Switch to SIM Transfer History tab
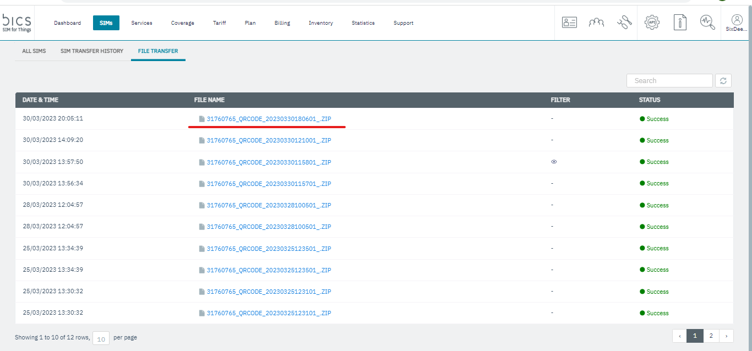This screenshot has width=752, height=351. [x=92, y=51]
